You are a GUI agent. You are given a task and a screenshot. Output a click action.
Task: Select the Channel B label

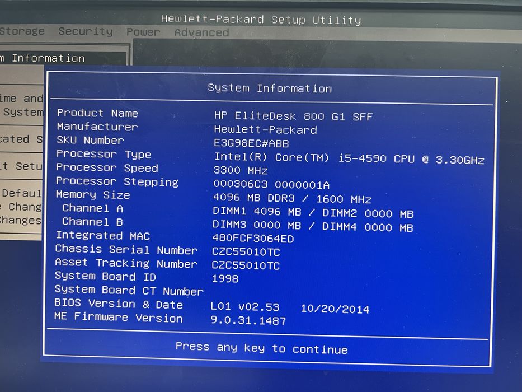pyautogui.click(x=92, y=222)
